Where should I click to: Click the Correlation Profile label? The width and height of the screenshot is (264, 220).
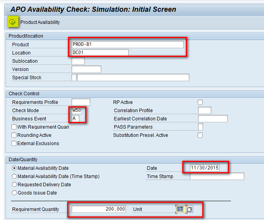coord(133,111)
